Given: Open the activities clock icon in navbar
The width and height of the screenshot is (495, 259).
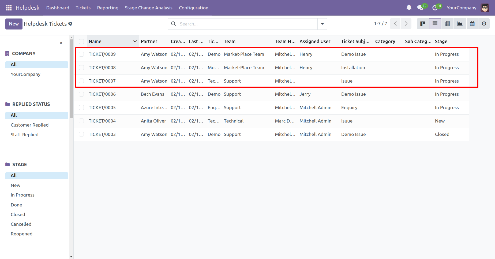Looking at the screenshot, I should (435, 8).
